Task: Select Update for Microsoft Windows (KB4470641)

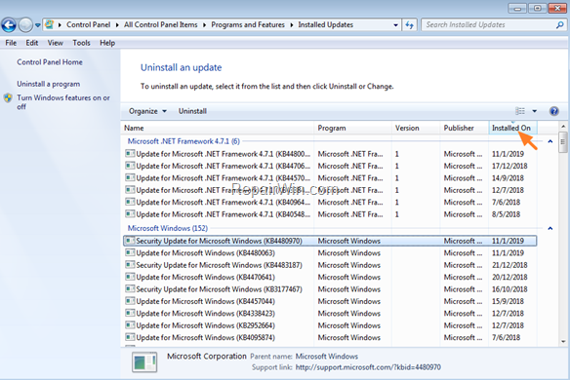Action: point(330,277)
